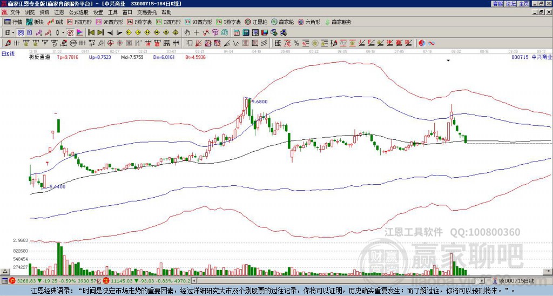Select the red target circle tool
Viewport: 553px width, 296px height.
pos(110,43)
